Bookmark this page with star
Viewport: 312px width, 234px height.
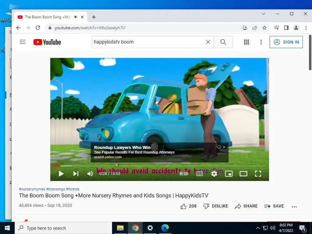pos(264,28)
